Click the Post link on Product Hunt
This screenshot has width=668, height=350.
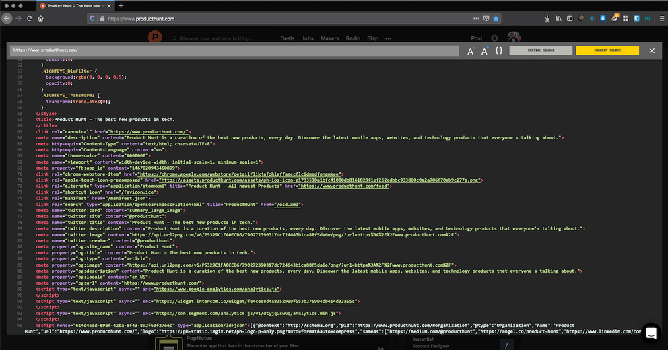pos(477,38)
